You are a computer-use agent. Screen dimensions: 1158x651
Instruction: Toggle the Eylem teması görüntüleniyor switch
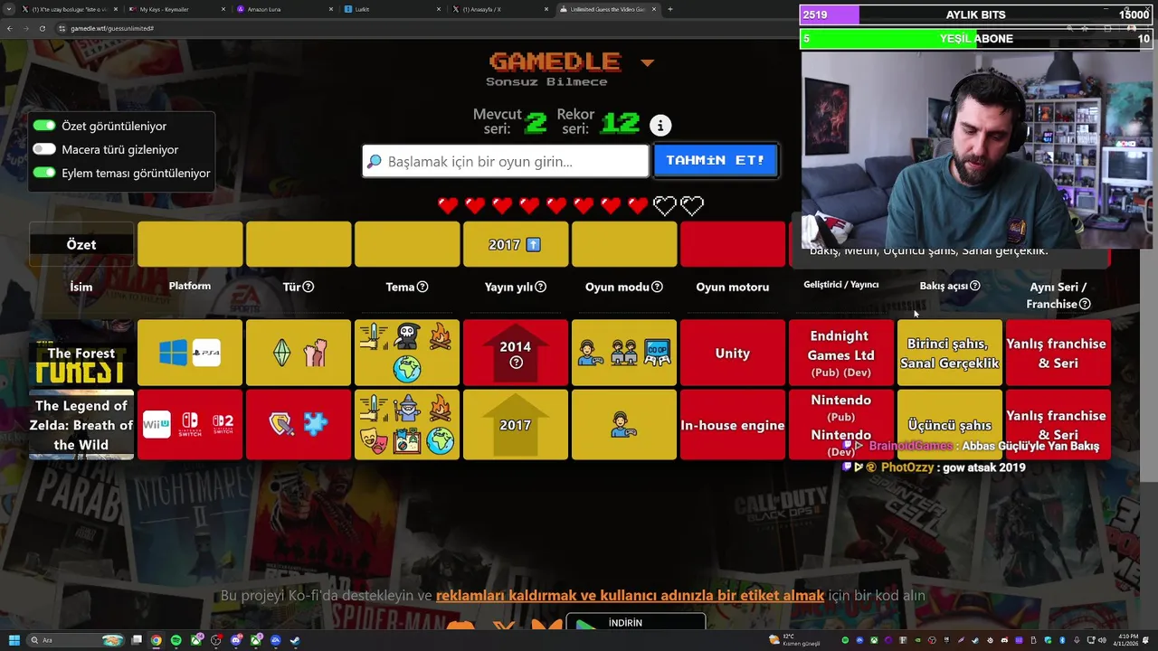pos(44,173)
